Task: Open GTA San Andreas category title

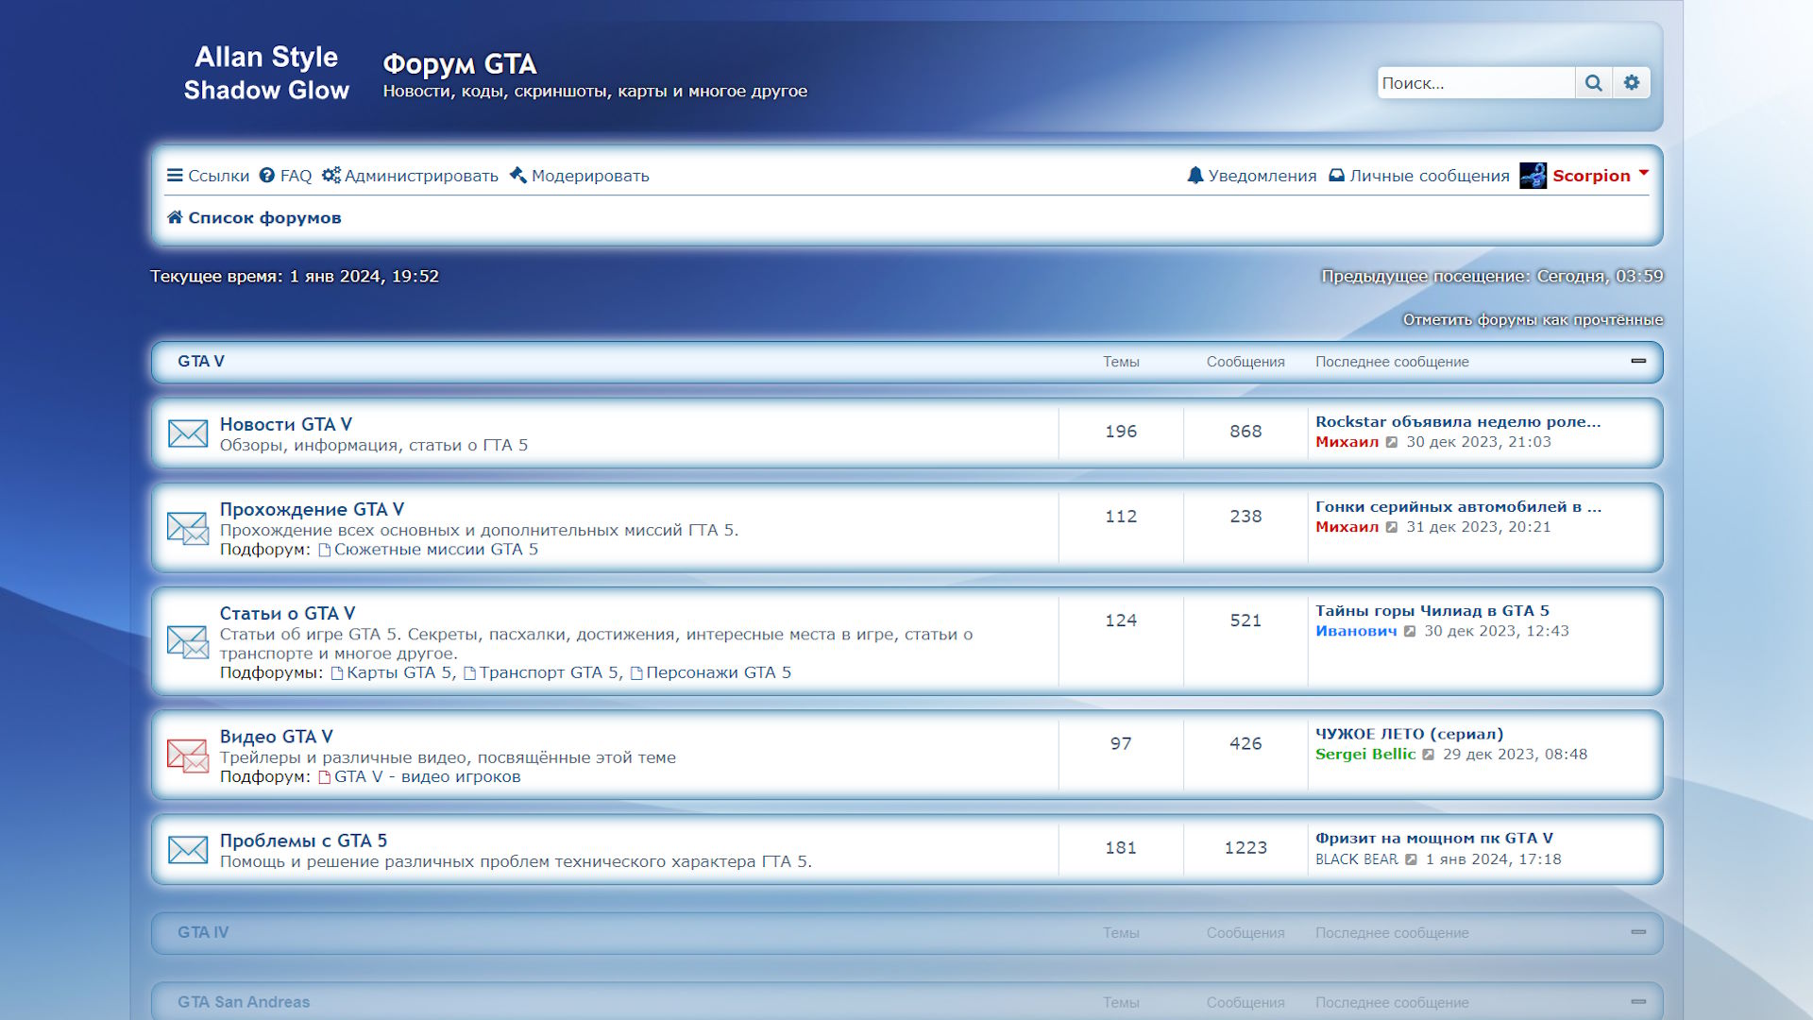Action: tap(244, 1002)
